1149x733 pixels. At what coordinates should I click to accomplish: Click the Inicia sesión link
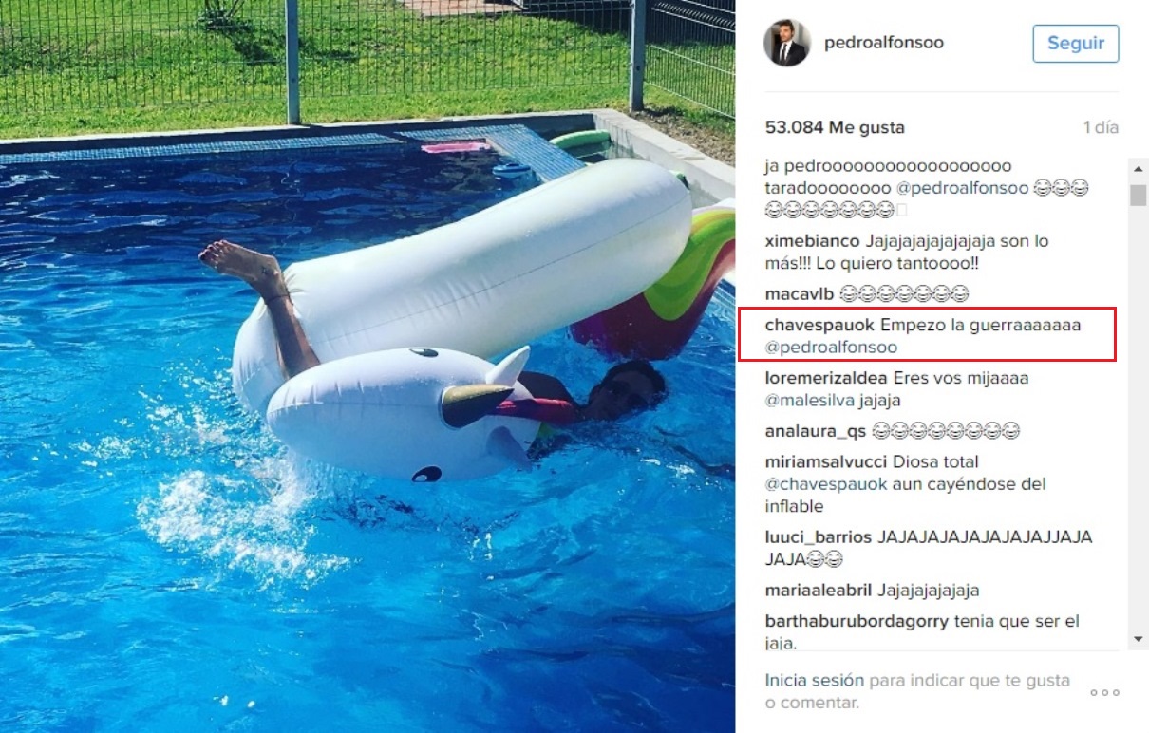pyautogui.click(x=815, y=680)
